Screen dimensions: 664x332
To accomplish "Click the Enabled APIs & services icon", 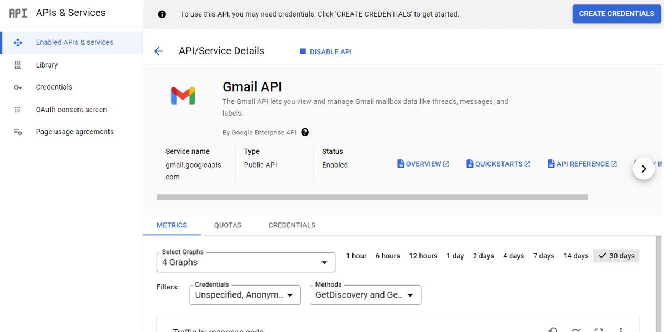I will tap(18, 43).
